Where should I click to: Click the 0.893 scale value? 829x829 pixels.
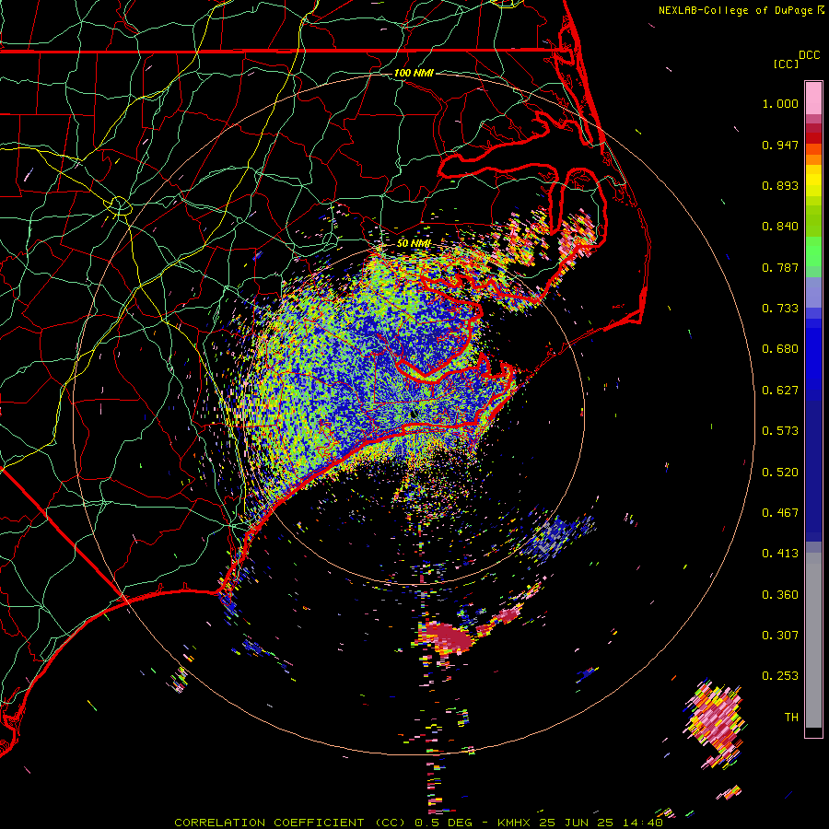[x=780, y=185]
